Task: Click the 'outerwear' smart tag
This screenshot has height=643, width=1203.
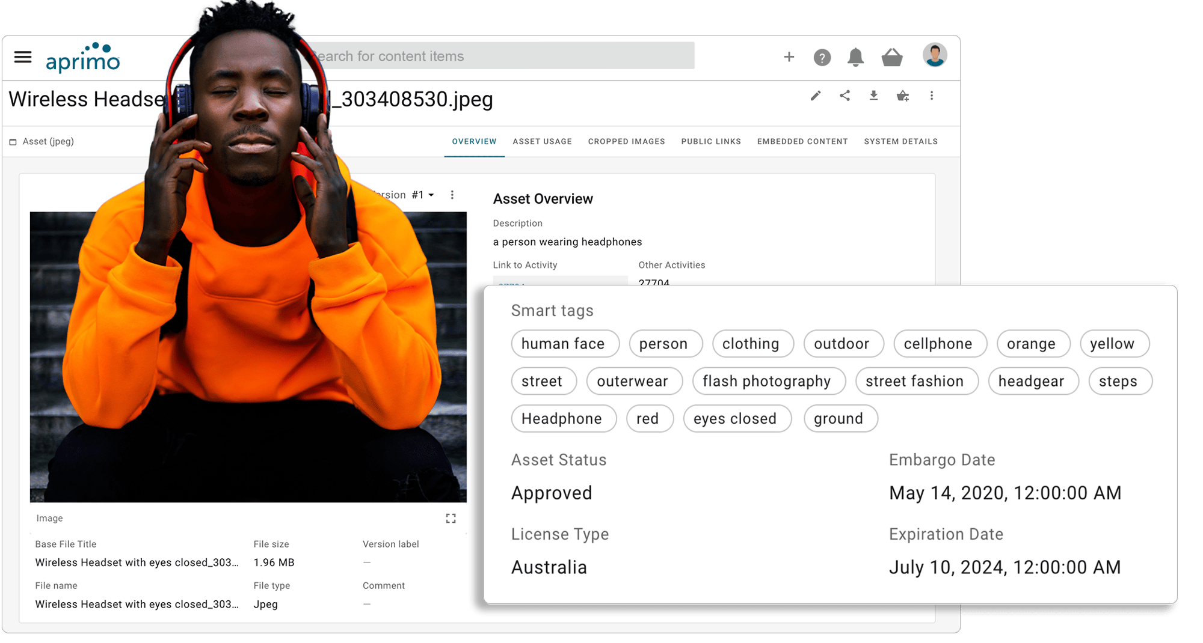Action: coord(634,381)
